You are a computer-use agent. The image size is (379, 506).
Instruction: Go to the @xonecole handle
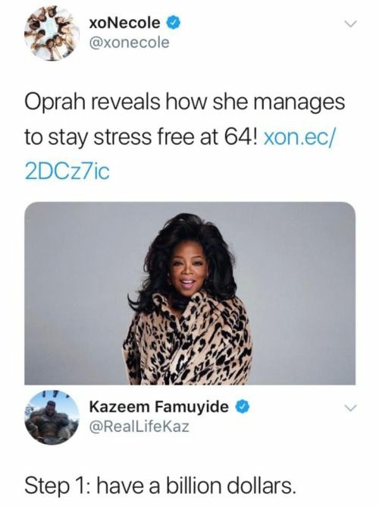click(129, 42)
